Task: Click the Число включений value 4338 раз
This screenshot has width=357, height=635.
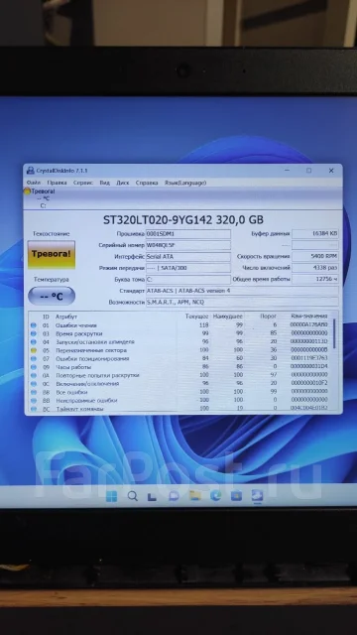Action: [x=315, y=268]
